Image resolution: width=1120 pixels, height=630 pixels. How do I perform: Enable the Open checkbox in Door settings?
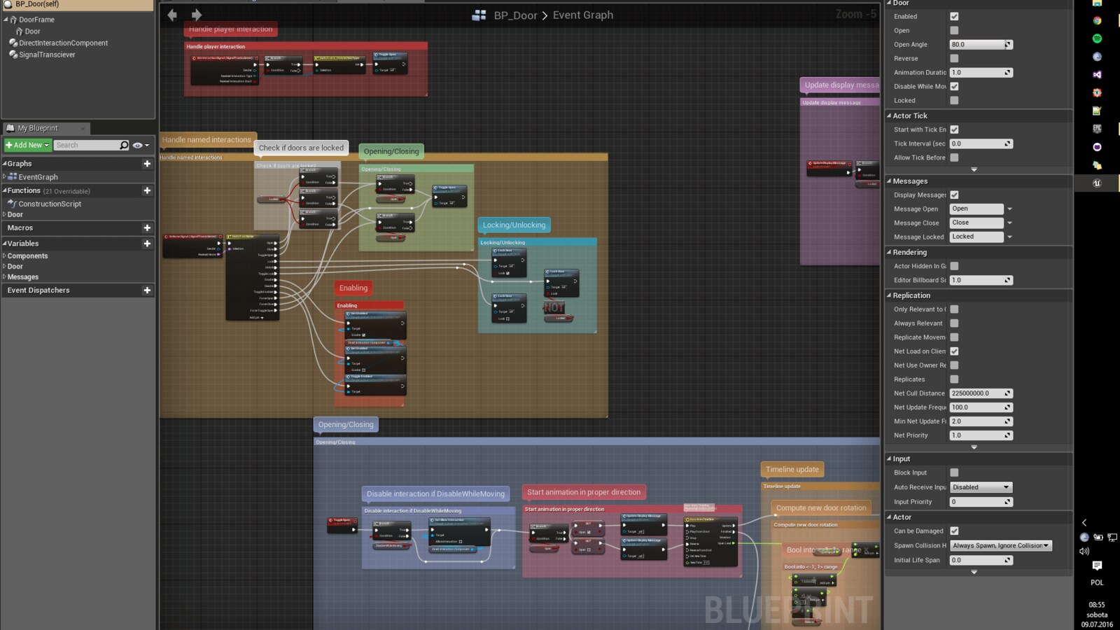pos(953,30)
